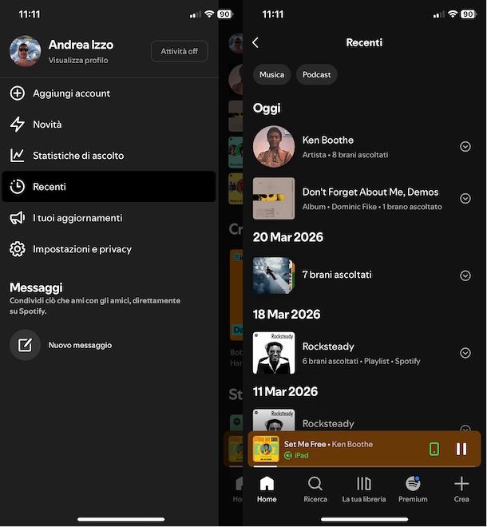
Task: Open the Ricerca magnifier icon
Action: pos(315,484)
